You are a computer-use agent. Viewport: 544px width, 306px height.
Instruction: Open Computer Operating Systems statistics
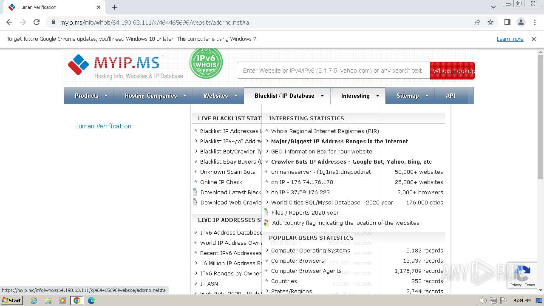coord(311,250)
